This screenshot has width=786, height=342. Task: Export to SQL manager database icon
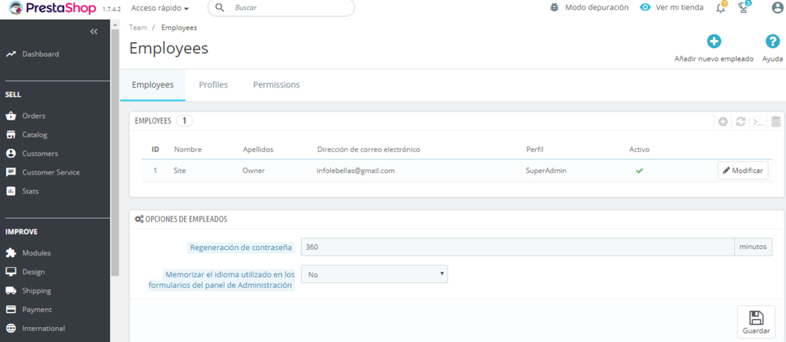(776, 121)
